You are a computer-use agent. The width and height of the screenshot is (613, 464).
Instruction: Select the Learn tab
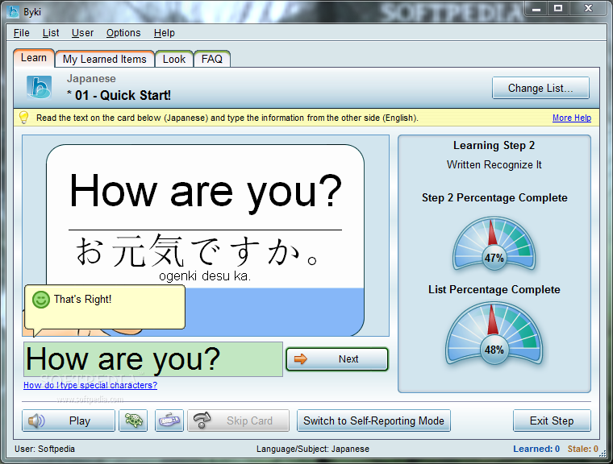click(34, 58)
